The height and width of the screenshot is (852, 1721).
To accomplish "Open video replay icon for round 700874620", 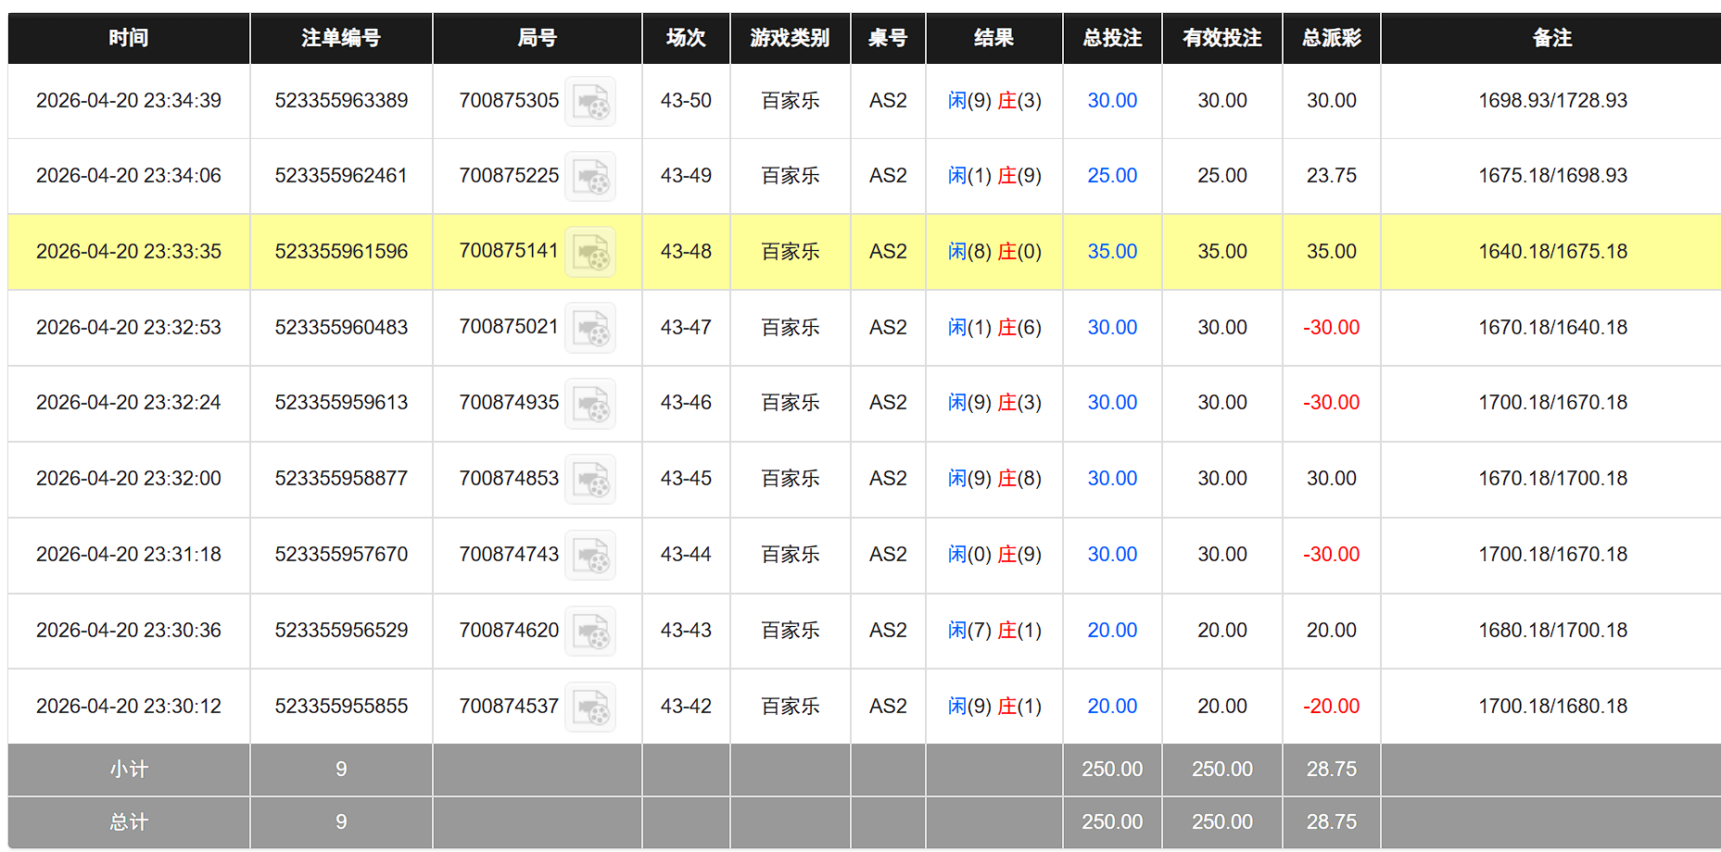I will [x=590, y=632].
